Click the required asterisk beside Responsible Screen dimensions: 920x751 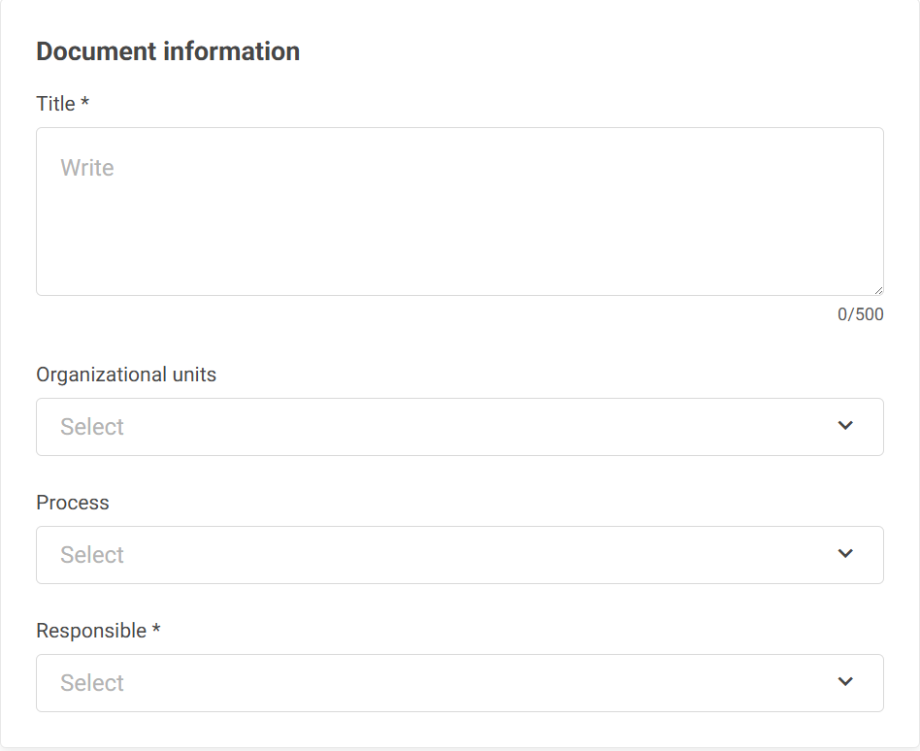[x=156, y=628]
